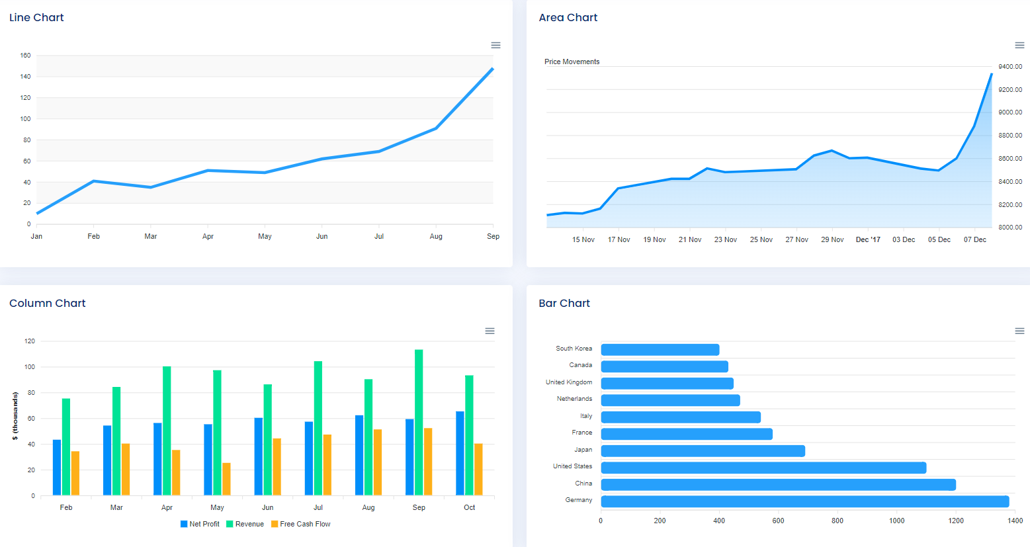Open the Area Chart hamburger menu
The width and height of the screenshot is (1030, 547).
coord(1019,45)
